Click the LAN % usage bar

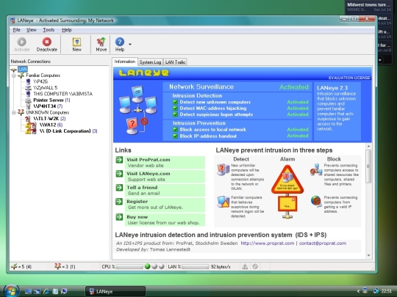pos(196,266)
